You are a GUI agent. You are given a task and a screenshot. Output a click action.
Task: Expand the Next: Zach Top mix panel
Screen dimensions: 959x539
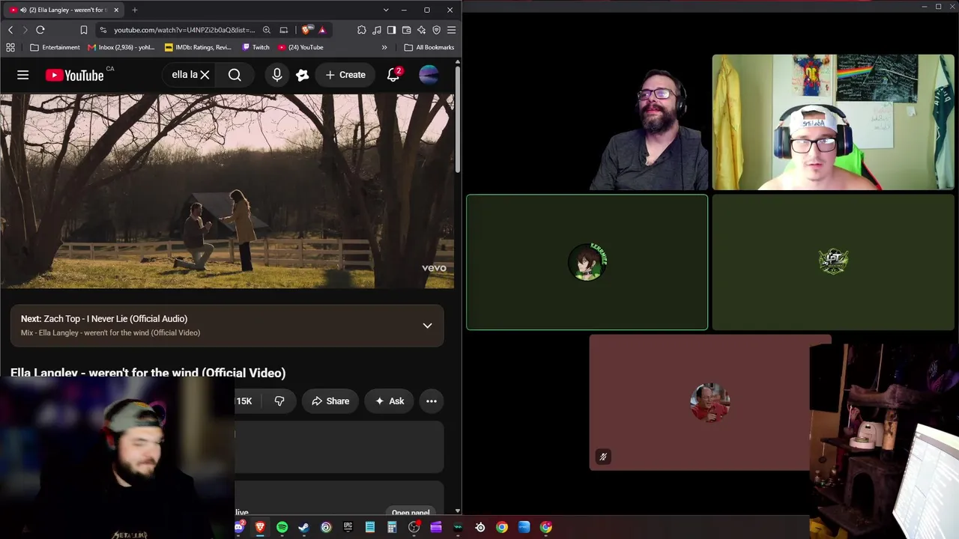(427, 326)
